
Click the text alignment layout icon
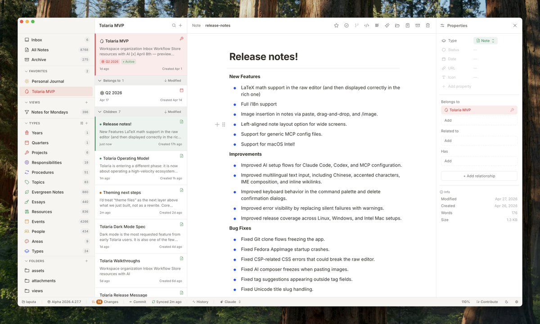point(377,26)
